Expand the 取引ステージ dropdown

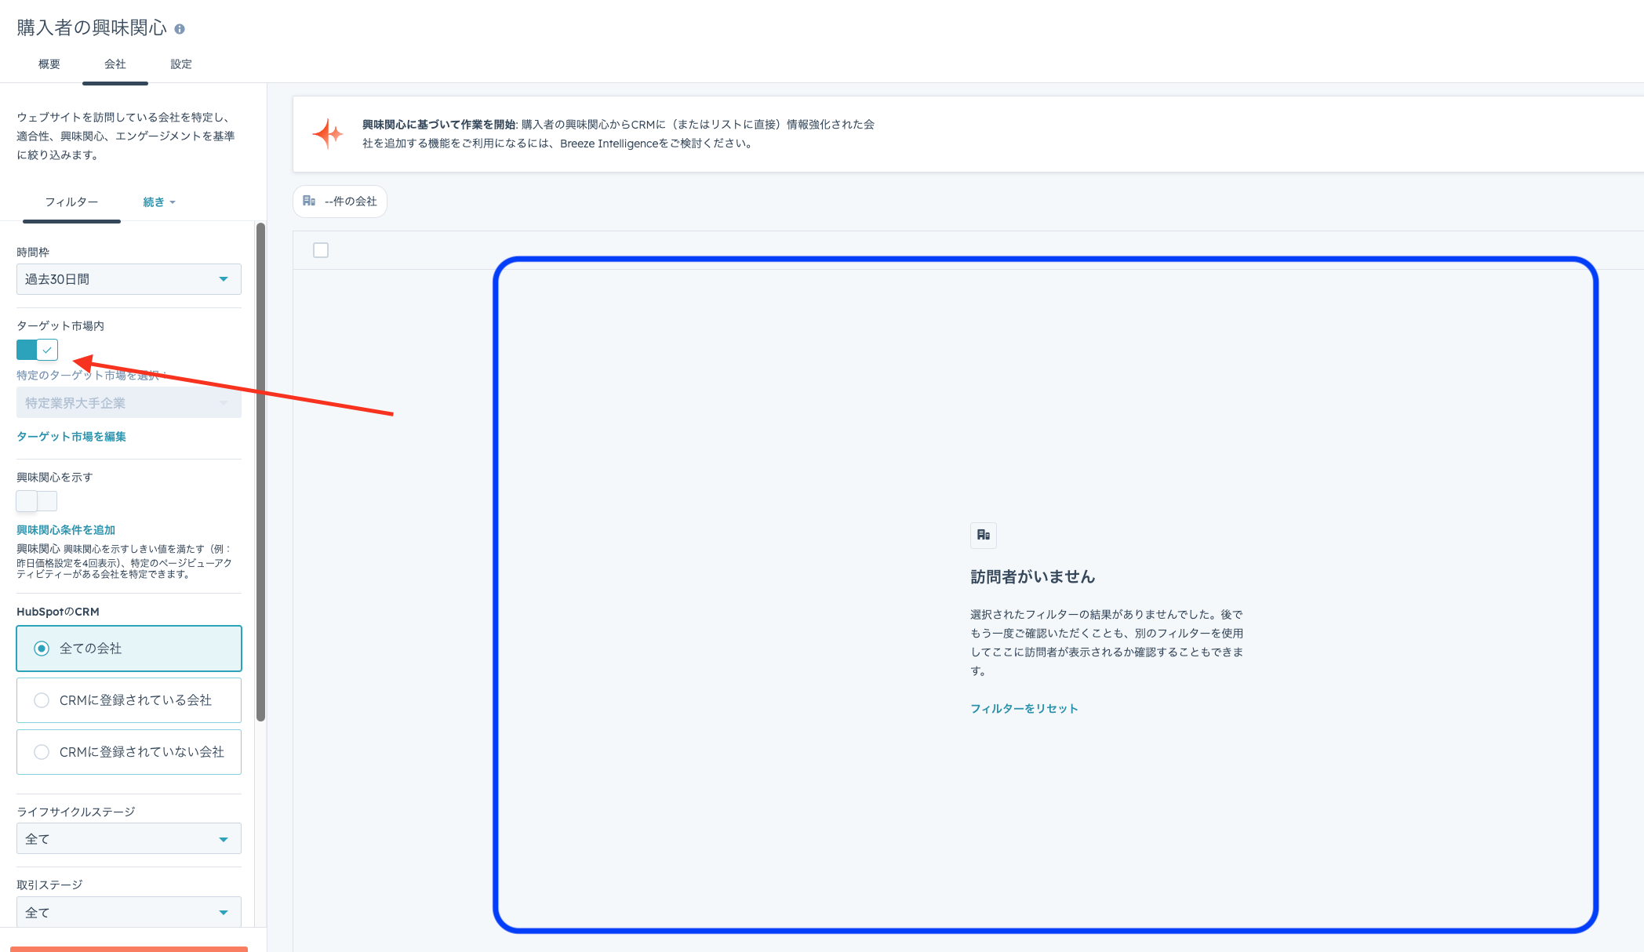[129, 912]
